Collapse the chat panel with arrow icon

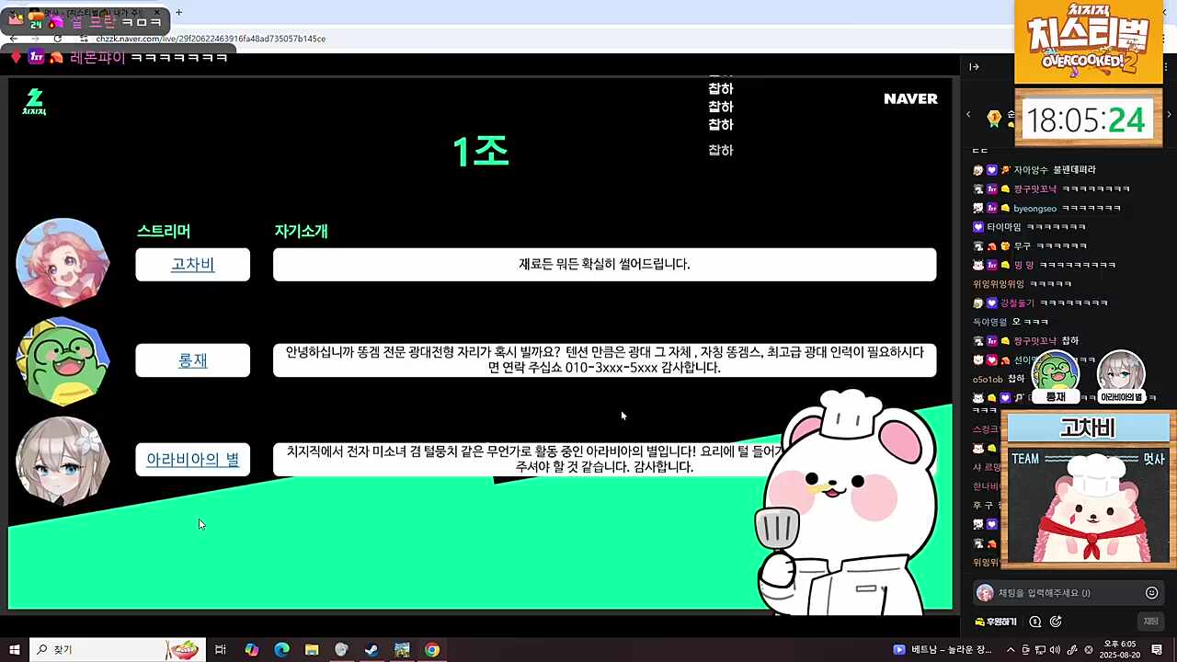click(x=974, y=66)
